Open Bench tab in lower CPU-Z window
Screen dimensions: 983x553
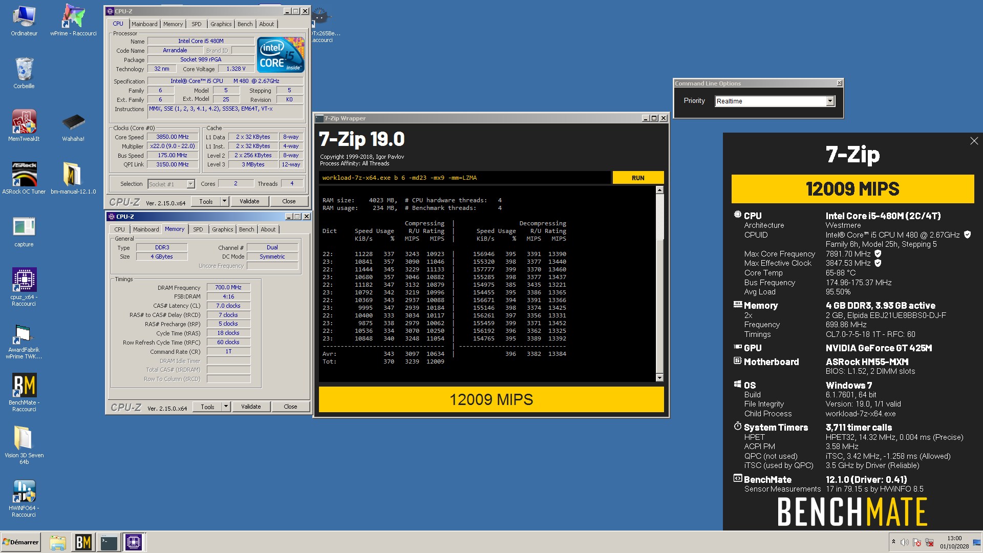[x=247, y=229]
